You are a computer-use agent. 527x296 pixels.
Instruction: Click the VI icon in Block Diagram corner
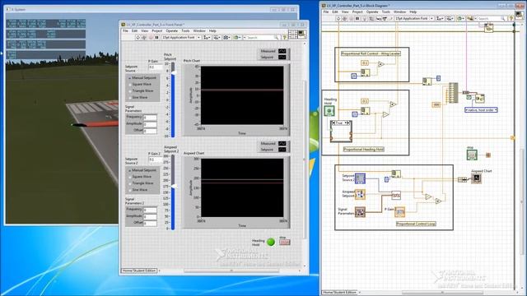point(519,15)
